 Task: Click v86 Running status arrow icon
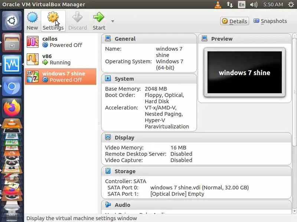(45, 62)
